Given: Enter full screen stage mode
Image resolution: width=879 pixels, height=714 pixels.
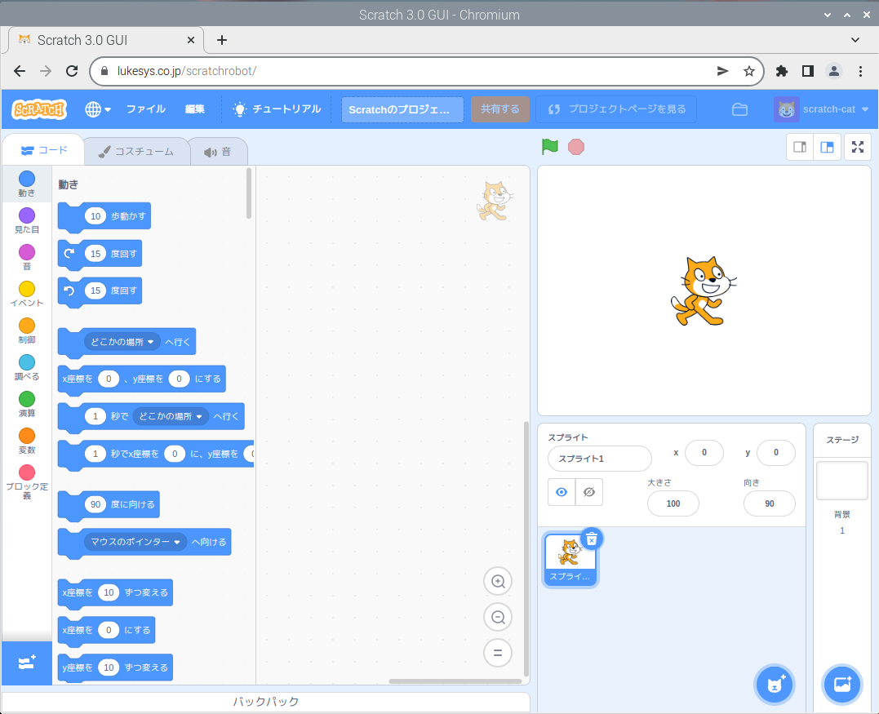Looking at the screenshot, I should click(x=858, y=148).
